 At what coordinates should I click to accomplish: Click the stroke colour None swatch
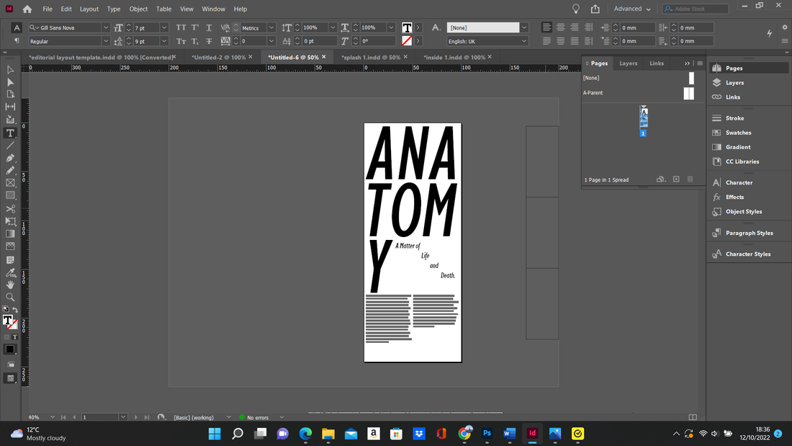point(407,41)
